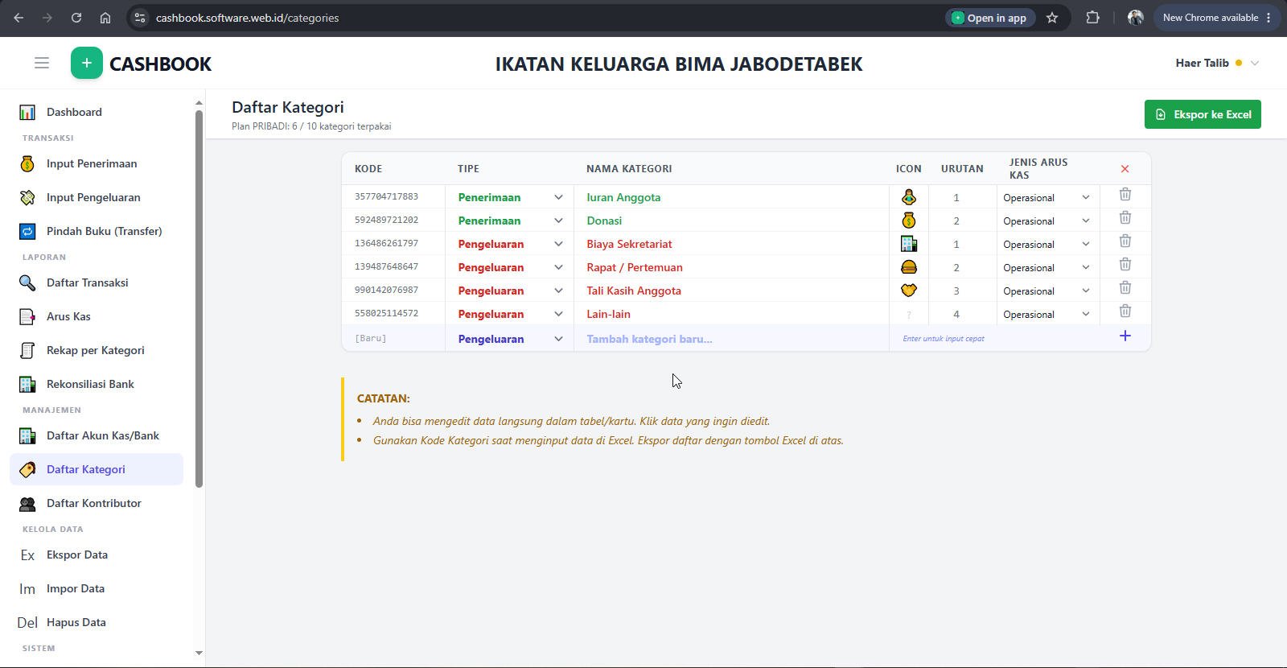Delete the Tali Kasih Anggota category
1287x668 pixels.
[x=1125, y=288]
